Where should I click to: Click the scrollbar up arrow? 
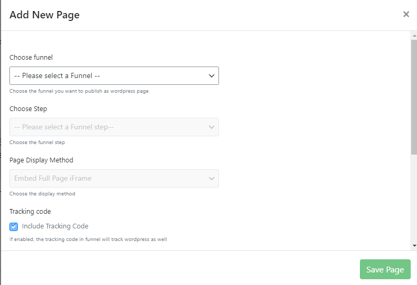pyautogui.click(x=414, y=35)
